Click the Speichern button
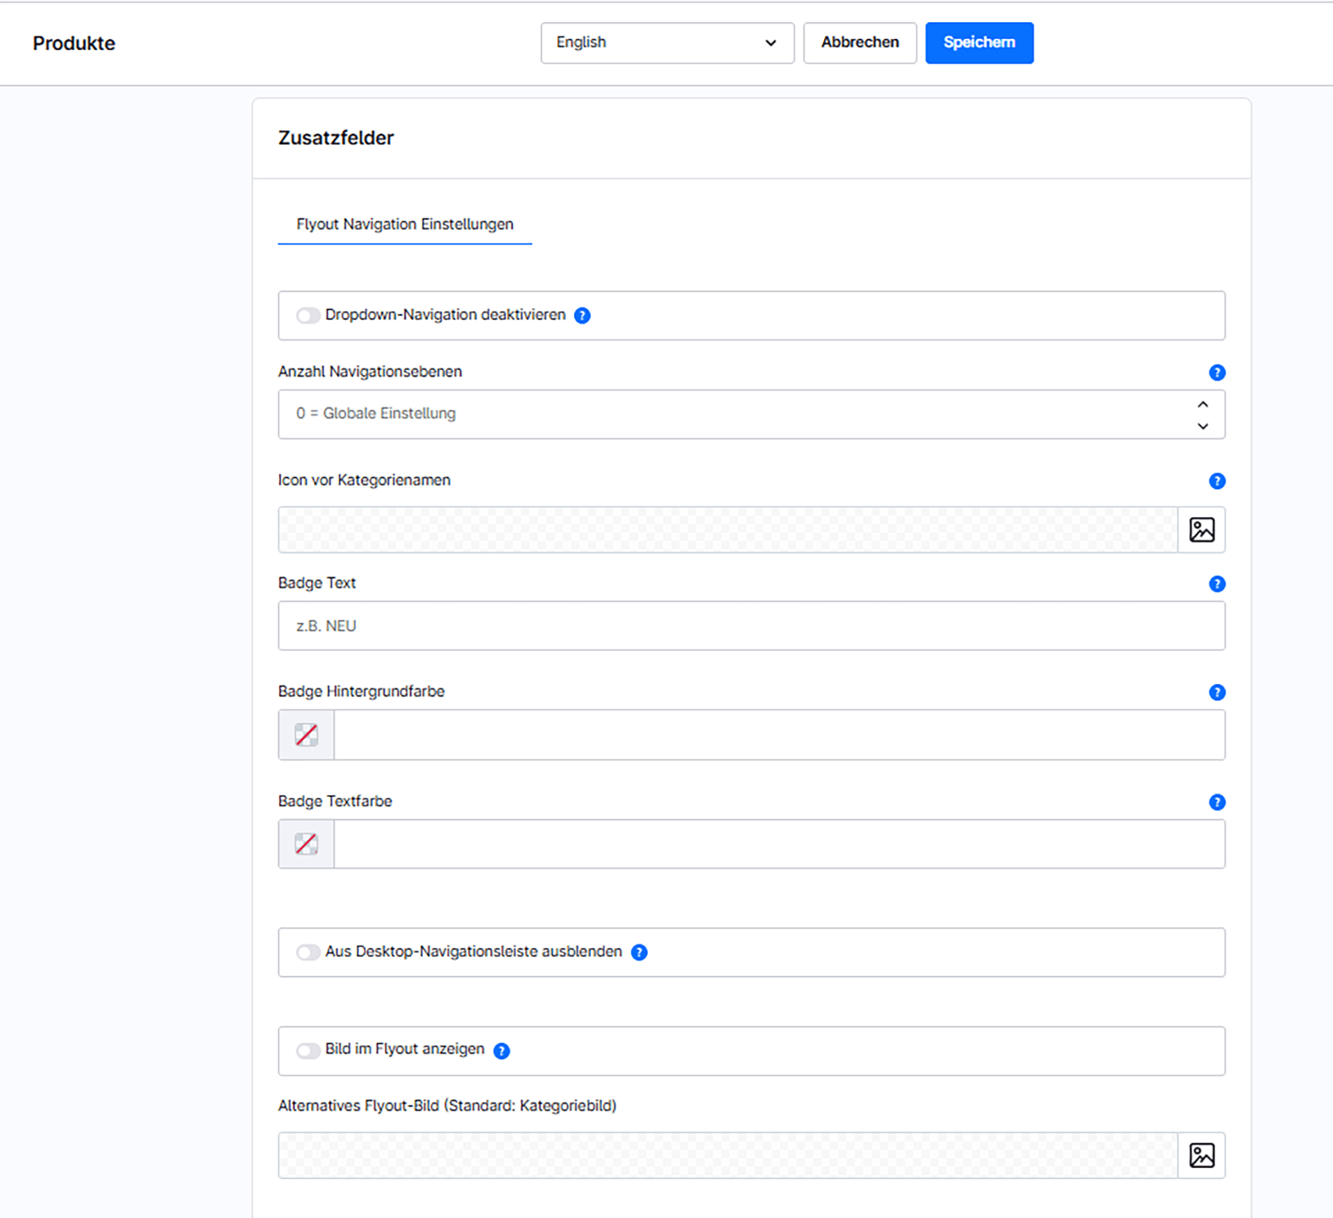This screenshot has width=1333, height=1218. click(x=979, y=43)
